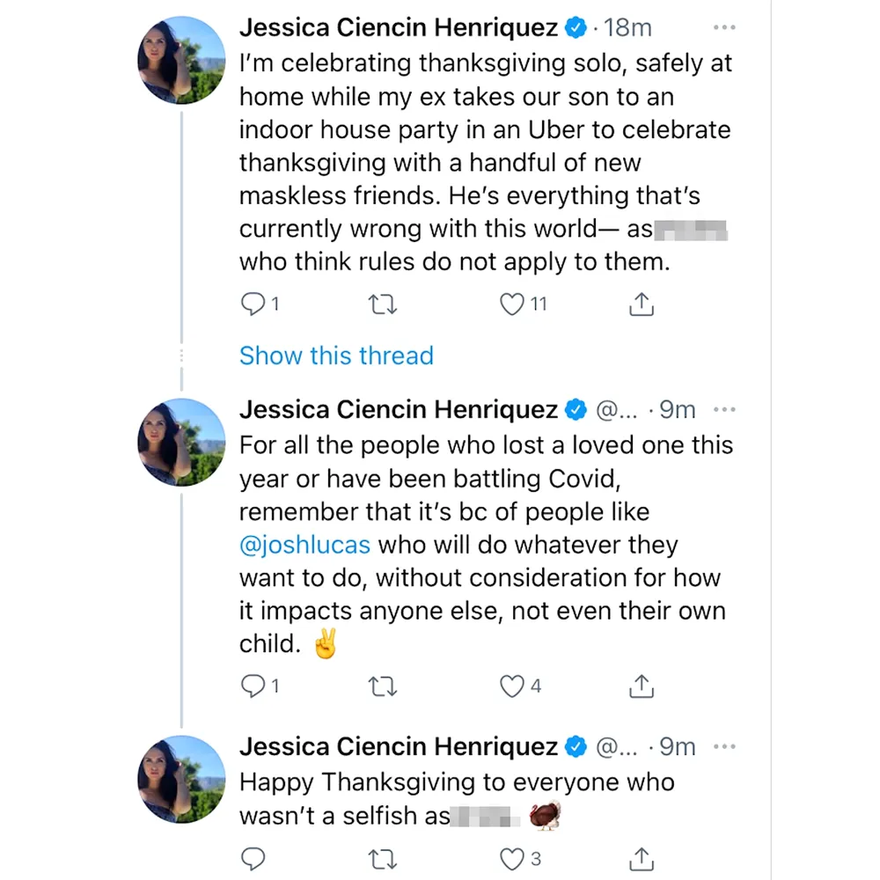Viewport: 880px width, 880px height.
Task: Click the 9m timestamp on the second tweet
Action: 677,409
